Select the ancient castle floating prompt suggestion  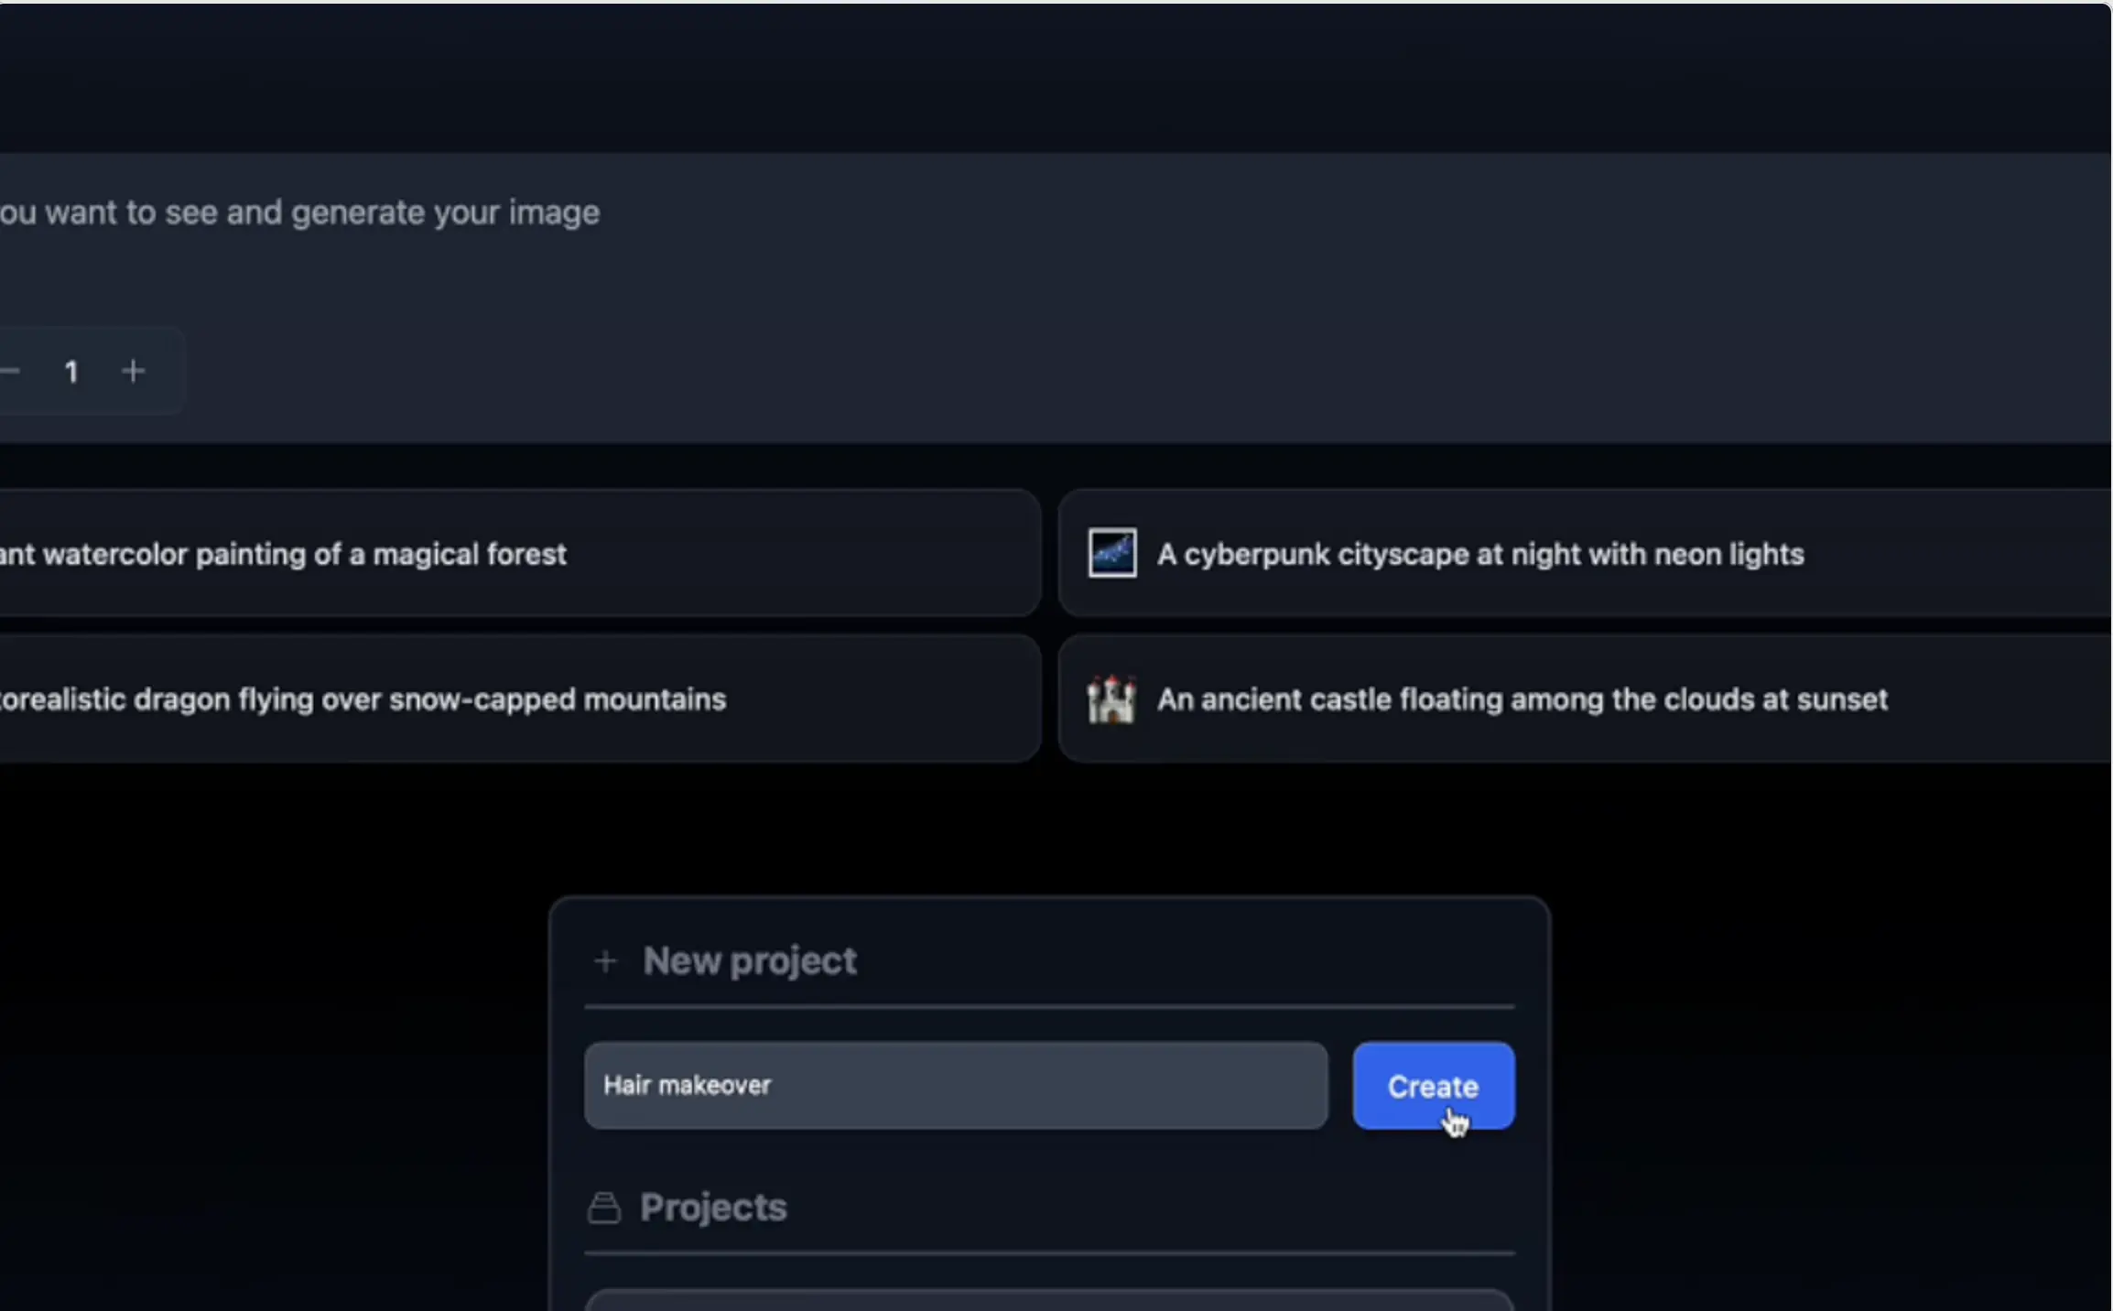click(1585, 699)
